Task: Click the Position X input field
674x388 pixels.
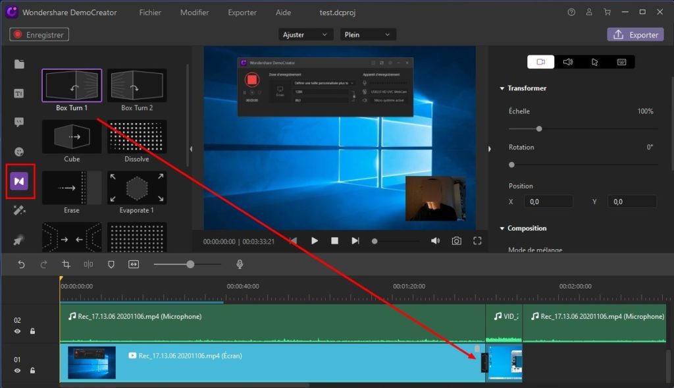Action: pos(548,202)
